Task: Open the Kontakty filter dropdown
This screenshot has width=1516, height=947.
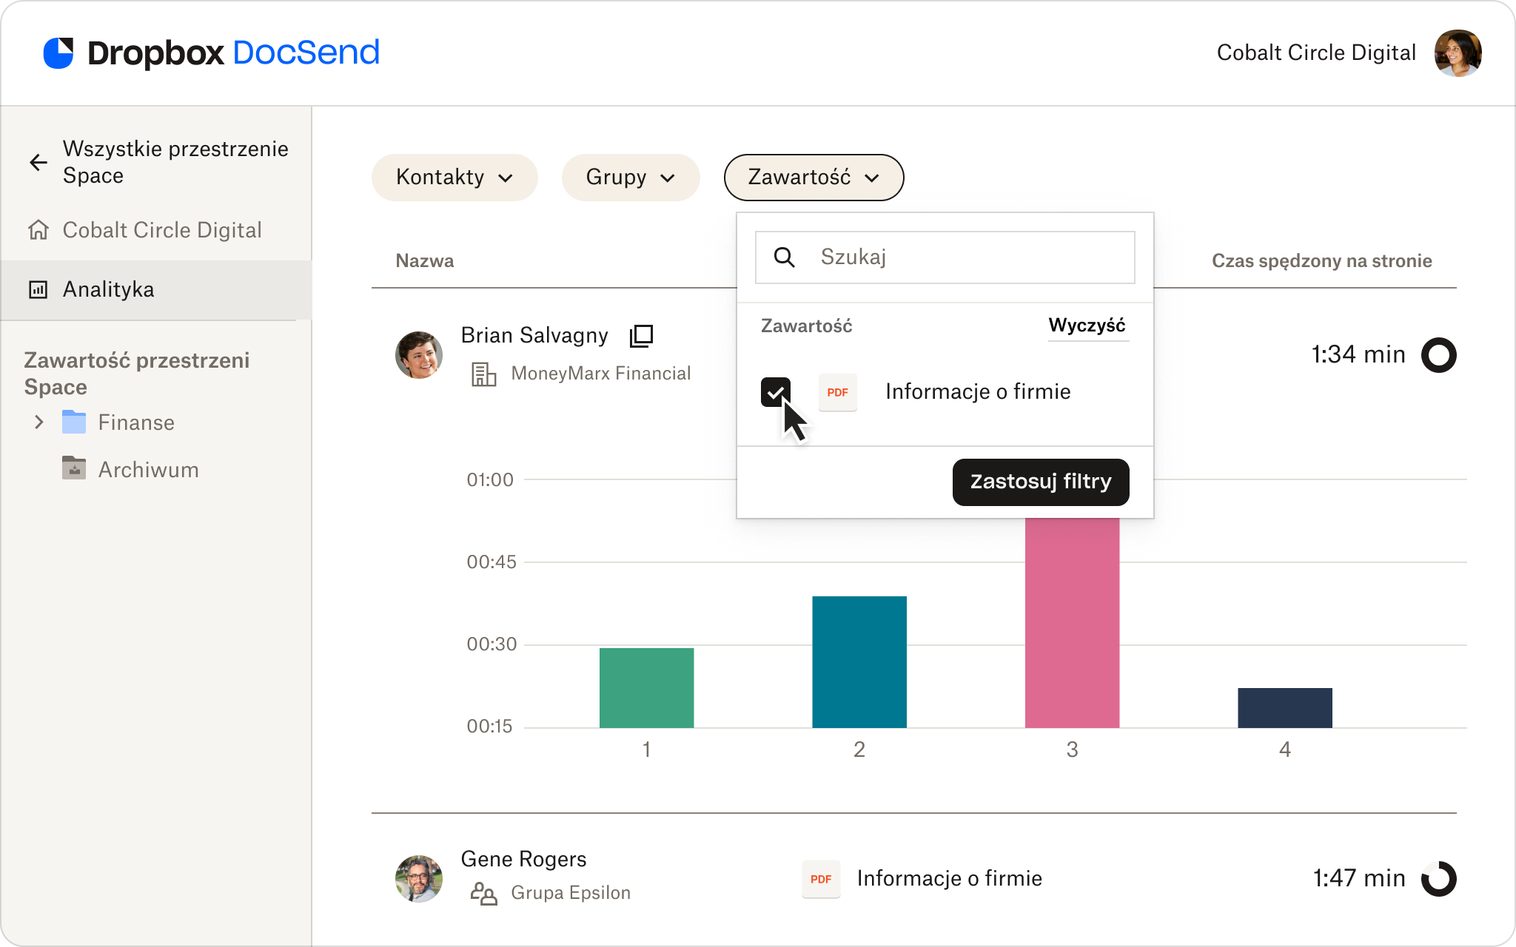Action: [455, 178]
